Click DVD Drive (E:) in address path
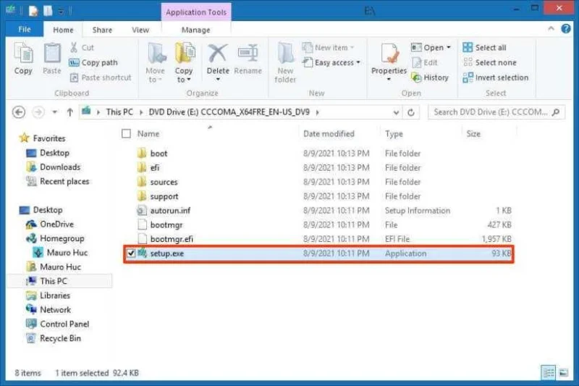579x386 pixels. [x=229, y=112]
